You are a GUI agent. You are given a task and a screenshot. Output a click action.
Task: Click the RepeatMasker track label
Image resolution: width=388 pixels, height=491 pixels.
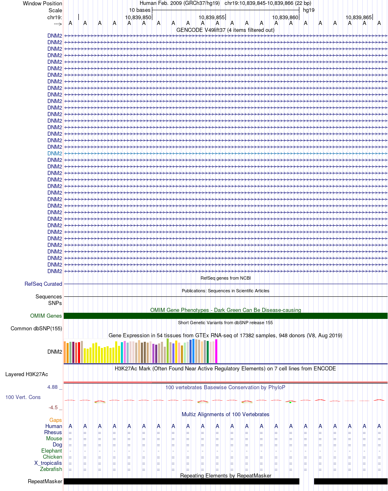click(45, 482)
